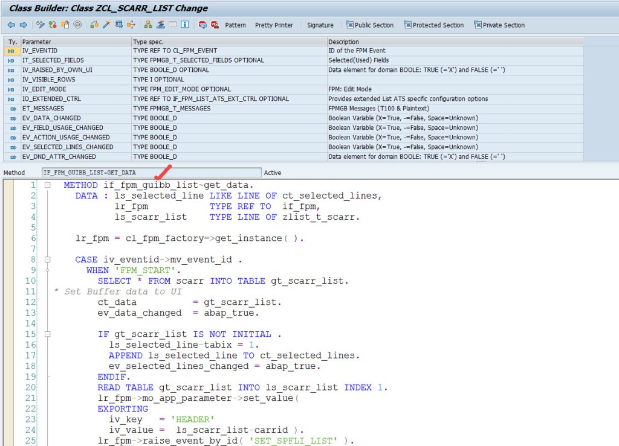Image resolution: width=619 pixels, height=446 pixels.
Task: Click the Pattern button
Action: [235, 25]
